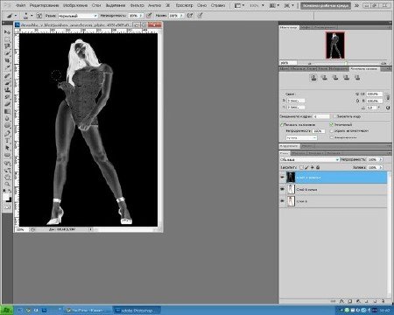This screenshot has width=394, height=315.
Task: Click the Основная рабочая среда workspace button
Action: point(326,5)
